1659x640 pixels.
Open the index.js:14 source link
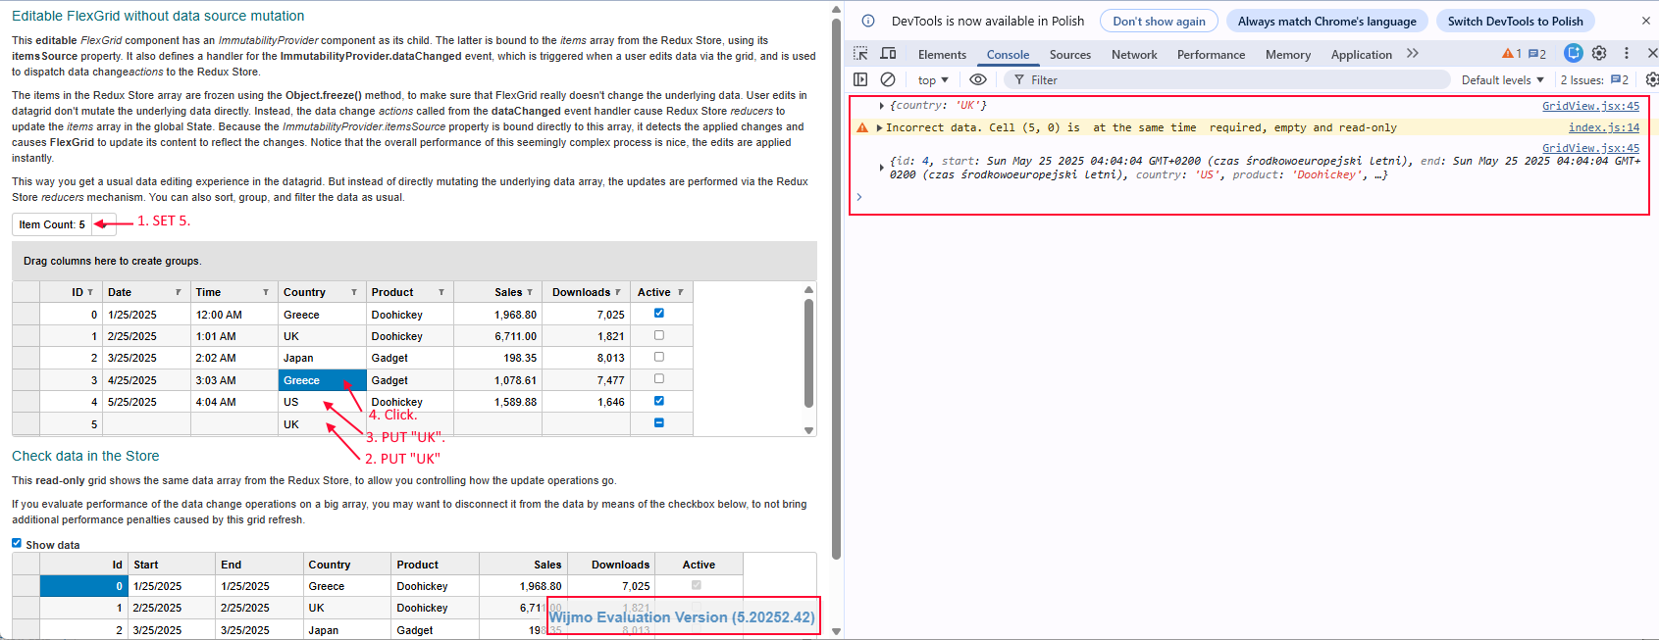coord(1603,127)
